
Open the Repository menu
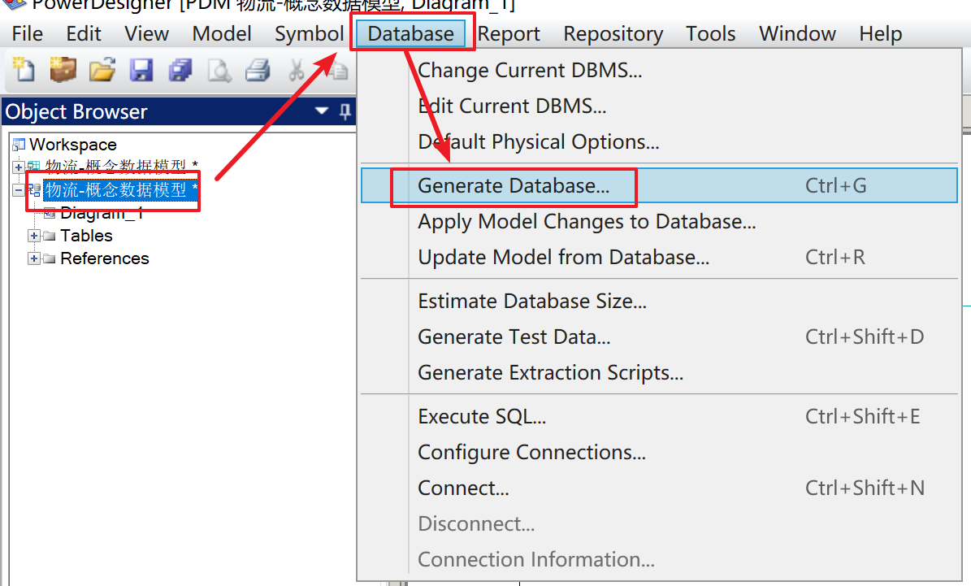pos(613,33)
